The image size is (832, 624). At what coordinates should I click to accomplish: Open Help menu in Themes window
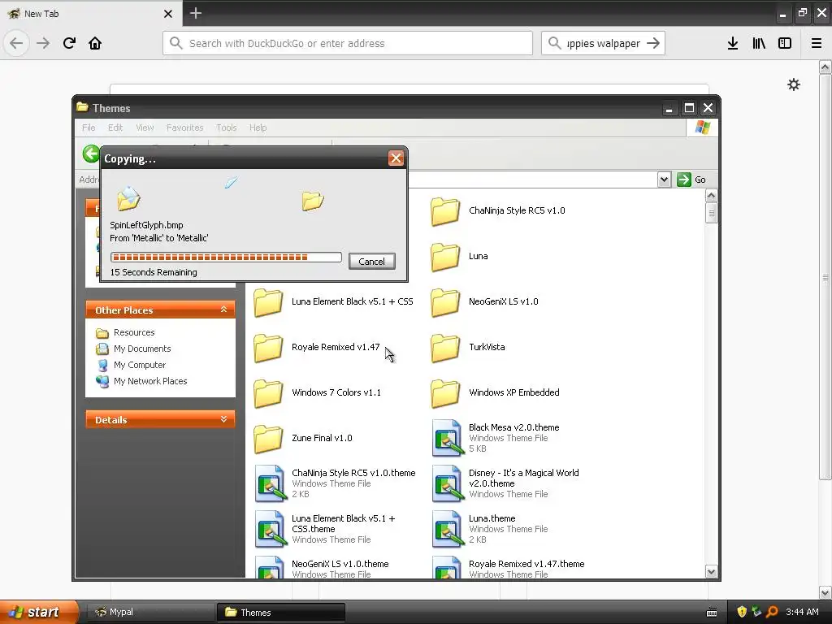[x=258, y=128]
